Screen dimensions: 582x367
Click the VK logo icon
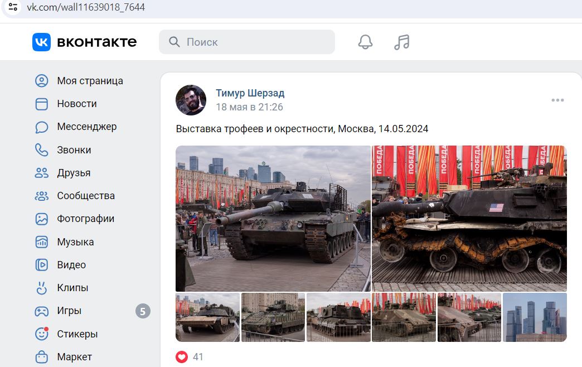pyautogui.click(x=41, y=42)
